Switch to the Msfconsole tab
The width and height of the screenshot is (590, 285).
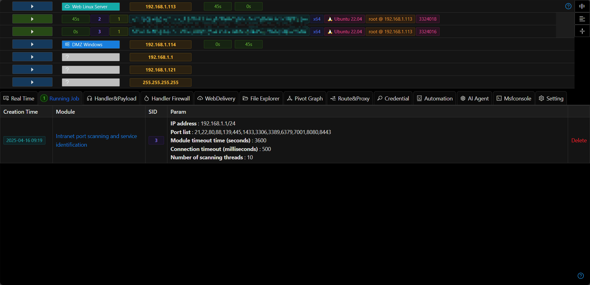(x=514, y=98)
